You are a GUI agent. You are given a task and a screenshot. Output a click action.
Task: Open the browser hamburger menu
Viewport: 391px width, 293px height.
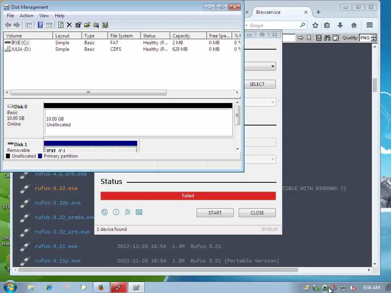pos(370,25)
